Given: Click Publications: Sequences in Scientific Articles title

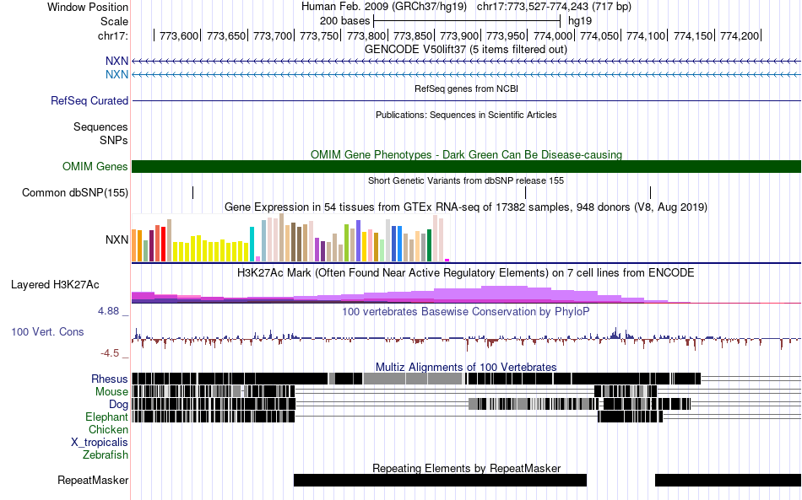Looking at the screenshot, I should [466, 115].
